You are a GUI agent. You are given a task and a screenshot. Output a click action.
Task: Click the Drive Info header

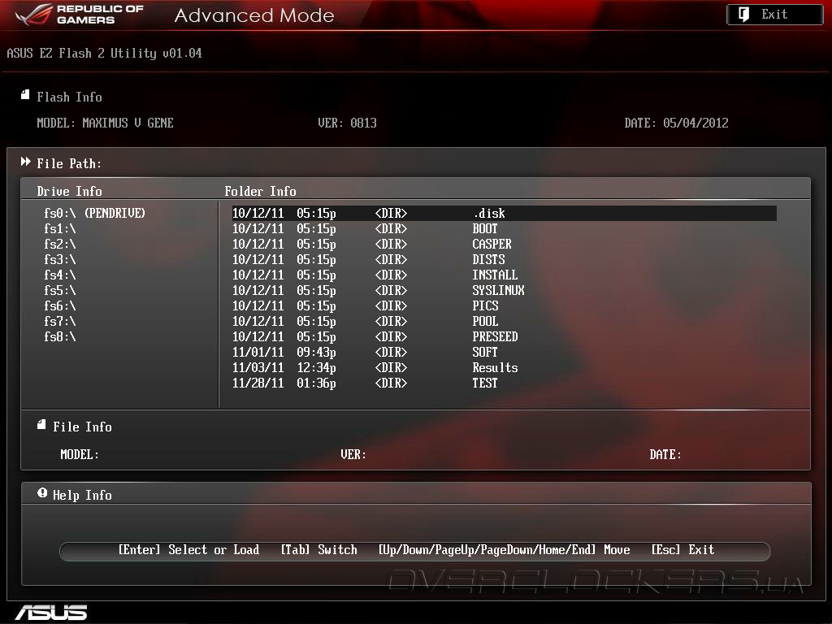[x=70, y=191]
